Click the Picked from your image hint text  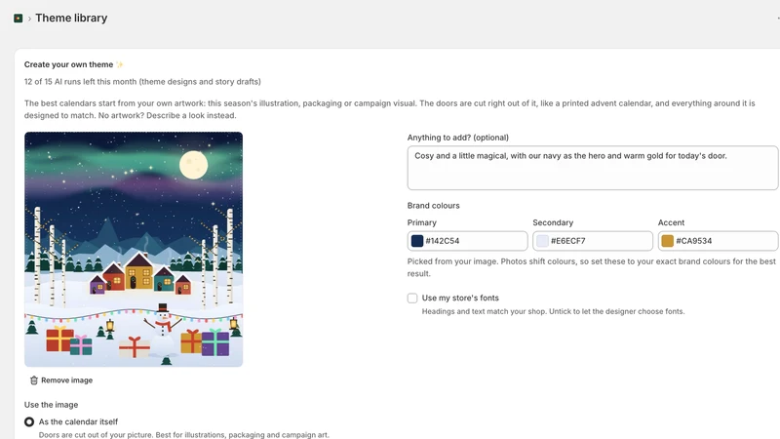(592, 267)
